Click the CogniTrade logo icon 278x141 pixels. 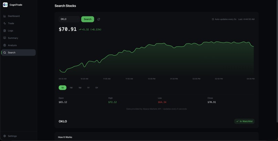click(x=5, y=5)
